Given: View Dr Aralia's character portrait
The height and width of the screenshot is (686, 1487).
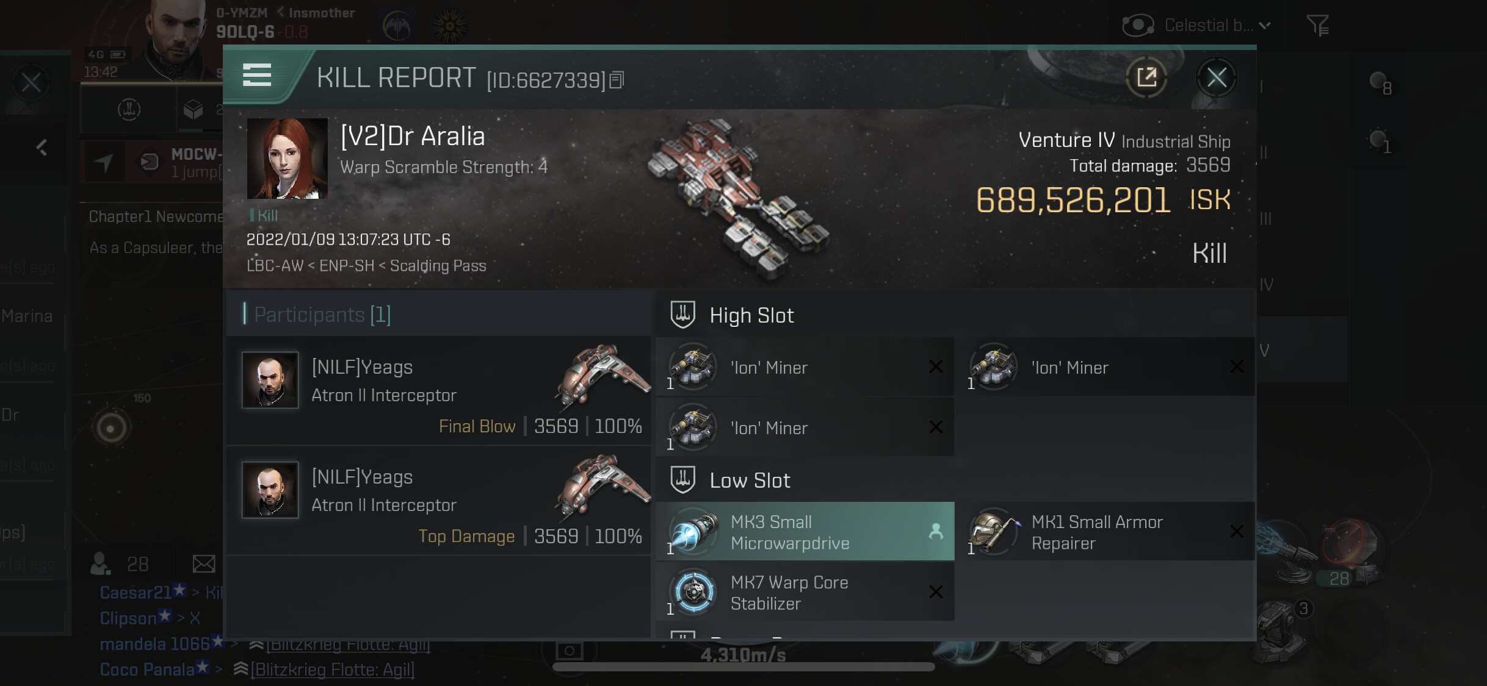Looking at the screenshot, I should (x=287, y=159).
